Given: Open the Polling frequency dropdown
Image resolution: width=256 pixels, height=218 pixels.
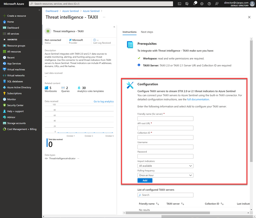Looking at the screenshot, I should (x=165, y=175).
